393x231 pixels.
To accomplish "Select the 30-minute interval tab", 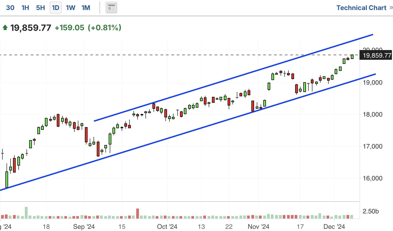I will tap(10, 8).
